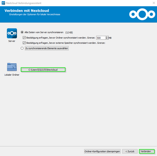Close the Nextcloud Verbindungsassistent window
The width and height of the screenshot is (157, 156).
coord(154,3)
